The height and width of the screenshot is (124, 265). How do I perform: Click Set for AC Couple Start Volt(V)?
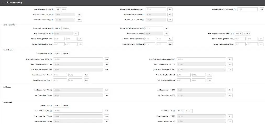[x=107, y=90]
